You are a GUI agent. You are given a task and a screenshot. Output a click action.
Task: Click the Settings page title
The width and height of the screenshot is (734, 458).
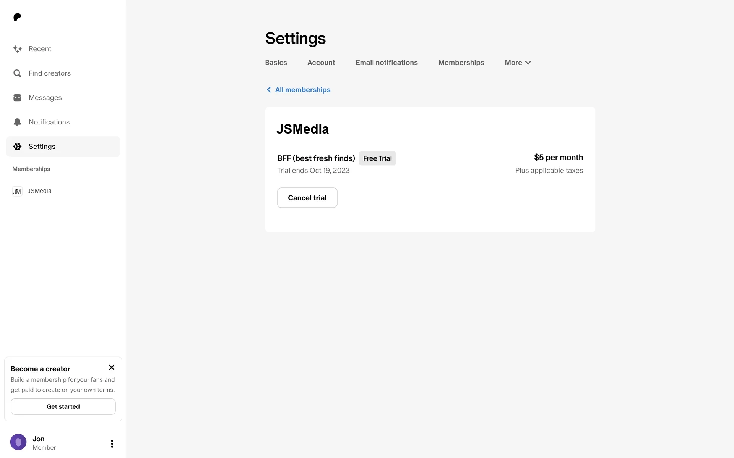tap(296, 38)
